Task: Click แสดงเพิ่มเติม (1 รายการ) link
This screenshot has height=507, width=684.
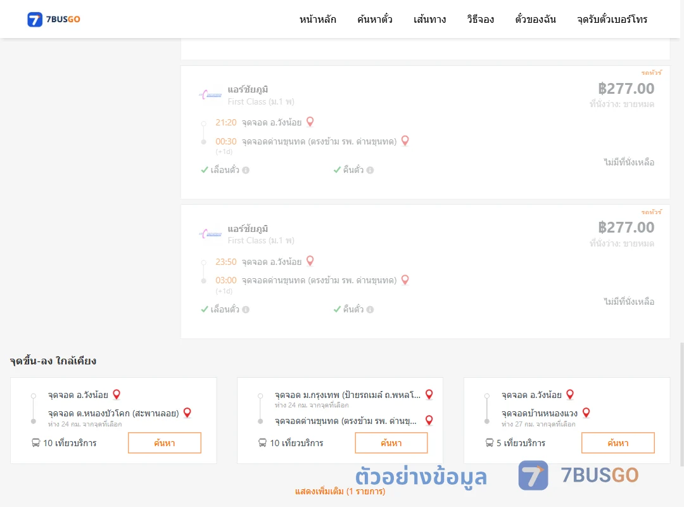Action: coord(340,491)
